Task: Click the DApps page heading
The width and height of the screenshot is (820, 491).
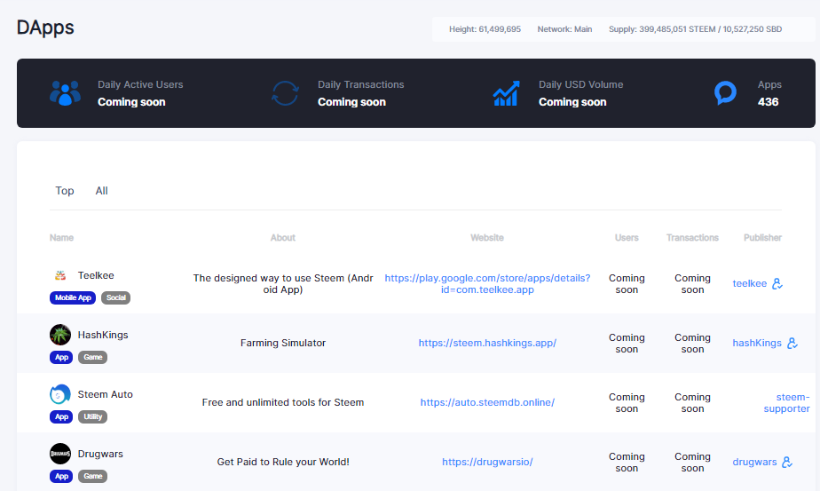Action: click(45, 28)
